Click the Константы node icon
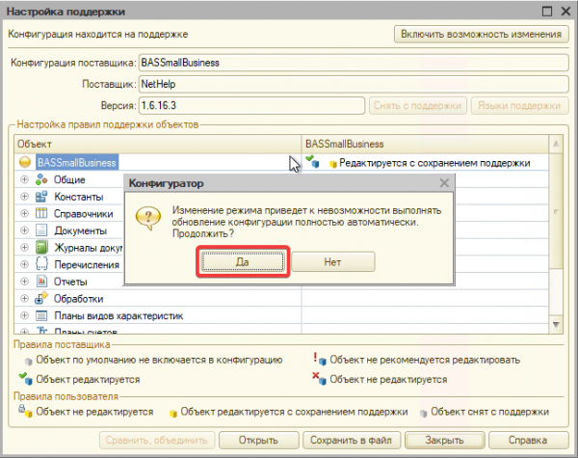The image size is (578, 458). (41, 197)
